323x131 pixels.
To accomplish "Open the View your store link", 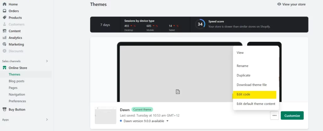I will [294, 4].
